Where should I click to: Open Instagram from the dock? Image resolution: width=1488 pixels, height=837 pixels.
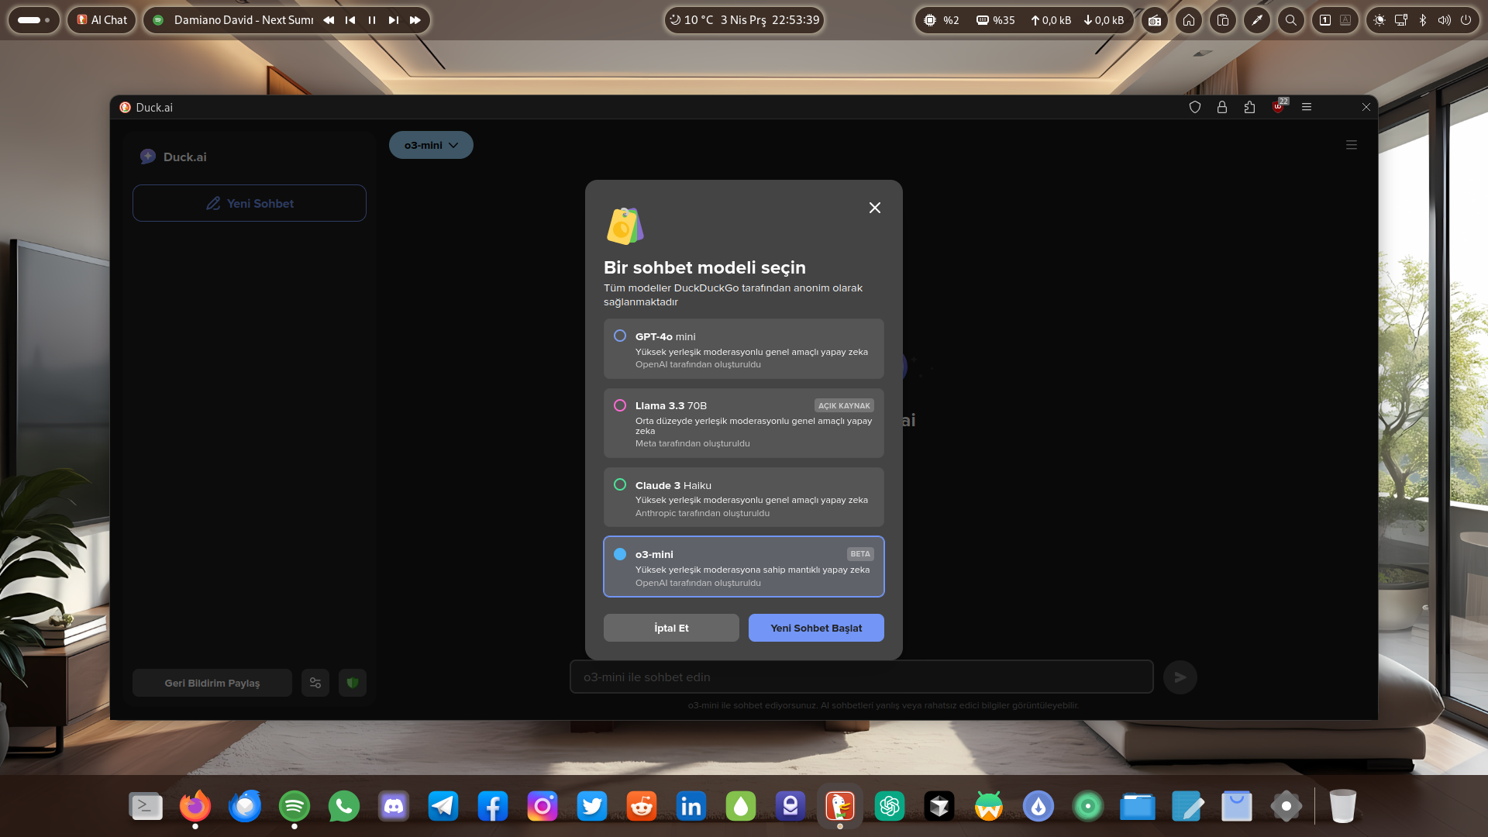click(542, 807)
